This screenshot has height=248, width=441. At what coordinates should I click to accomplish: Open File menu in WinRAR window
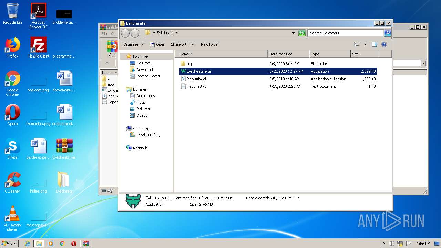coord(104,34)
